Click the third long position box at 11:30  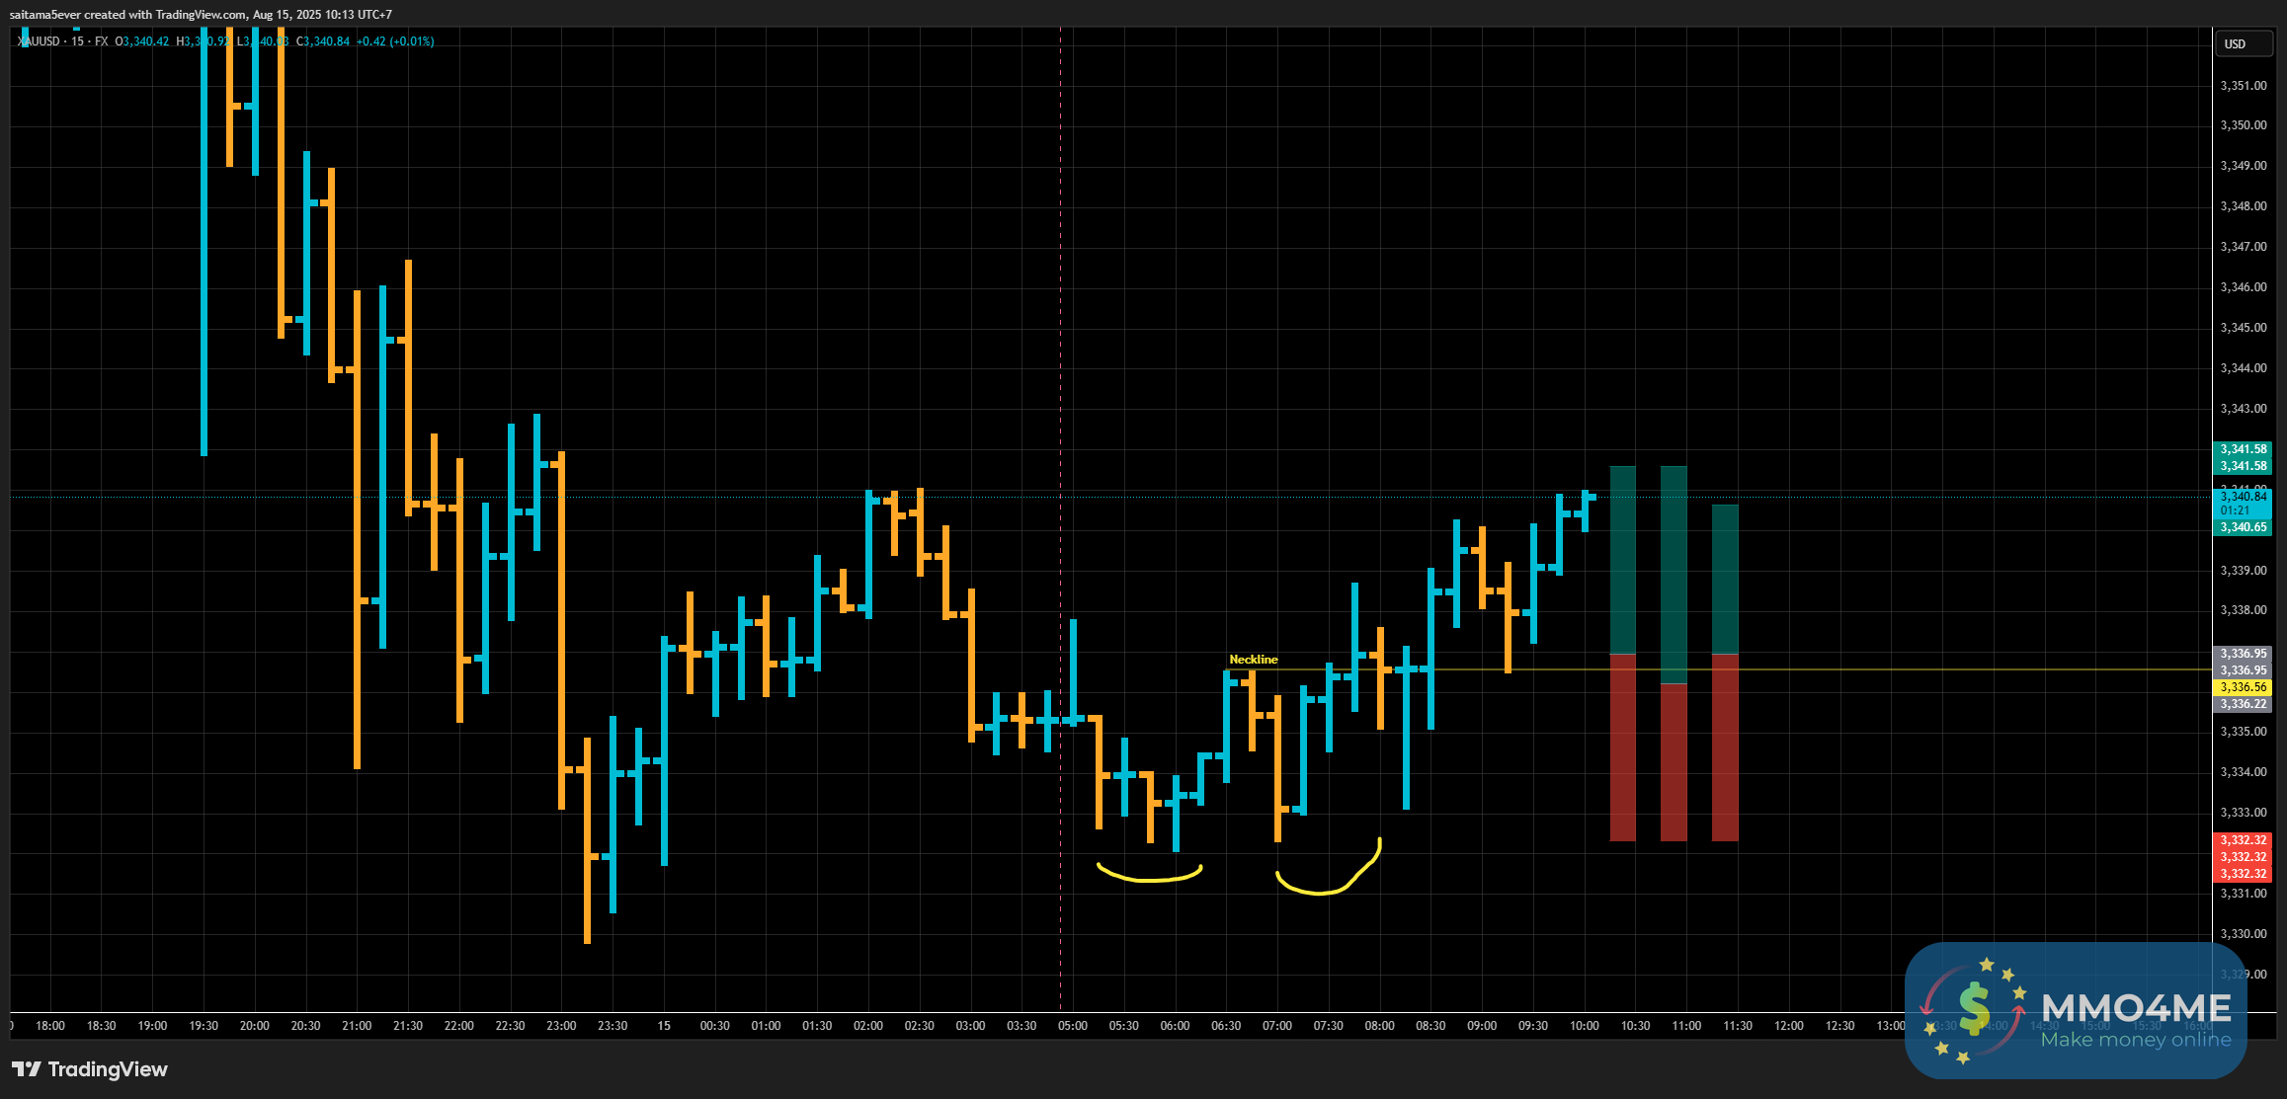coord(1724,671)
